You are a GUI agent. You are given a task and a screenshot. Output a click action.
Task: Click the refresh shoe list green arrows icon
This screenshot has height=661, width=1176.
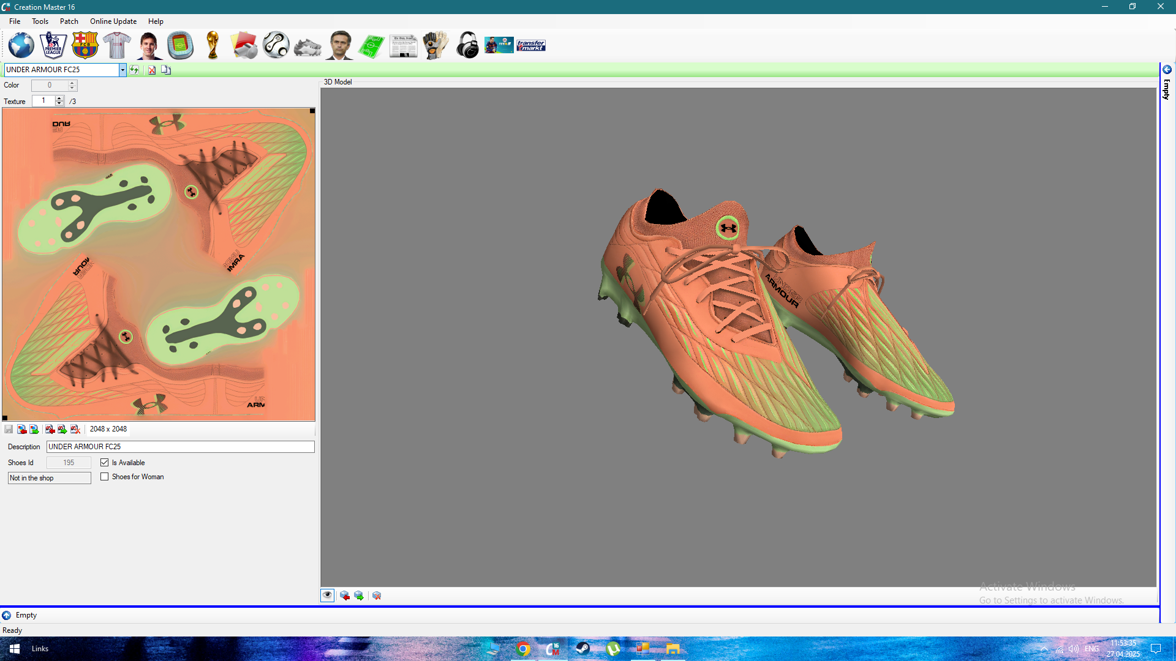134,70
